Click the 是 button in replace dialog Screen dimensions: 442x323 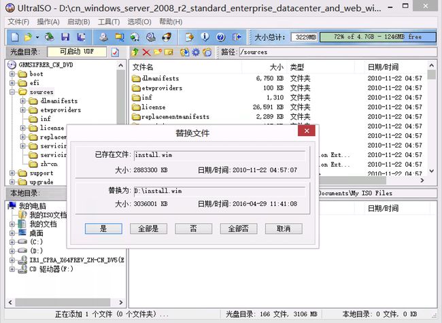103,228
